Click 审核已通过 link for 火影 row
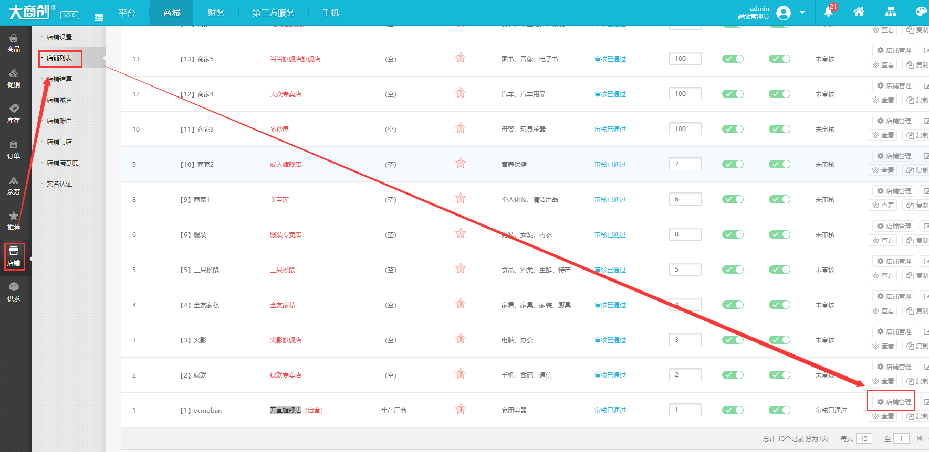Screen dimensions: 929x452 click(x=610, y=340)
